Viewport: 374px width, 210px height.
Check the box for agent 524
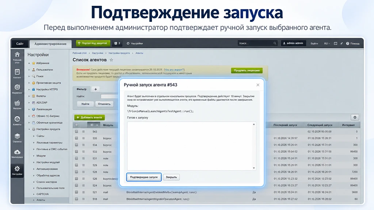click(x=77, y=185)
